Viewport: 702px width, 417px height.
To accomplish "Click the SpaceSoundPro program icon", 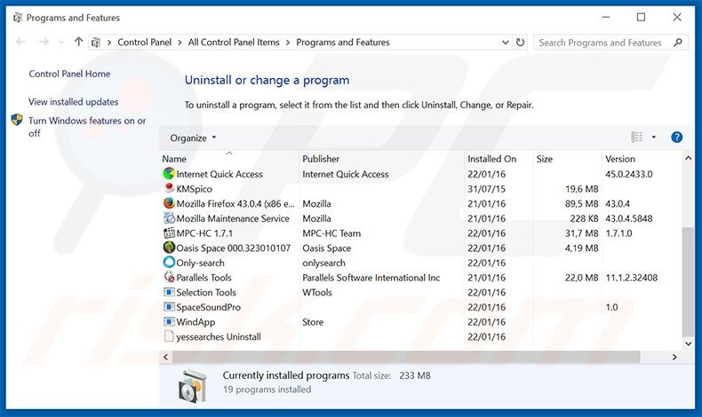I will [169, 307].
